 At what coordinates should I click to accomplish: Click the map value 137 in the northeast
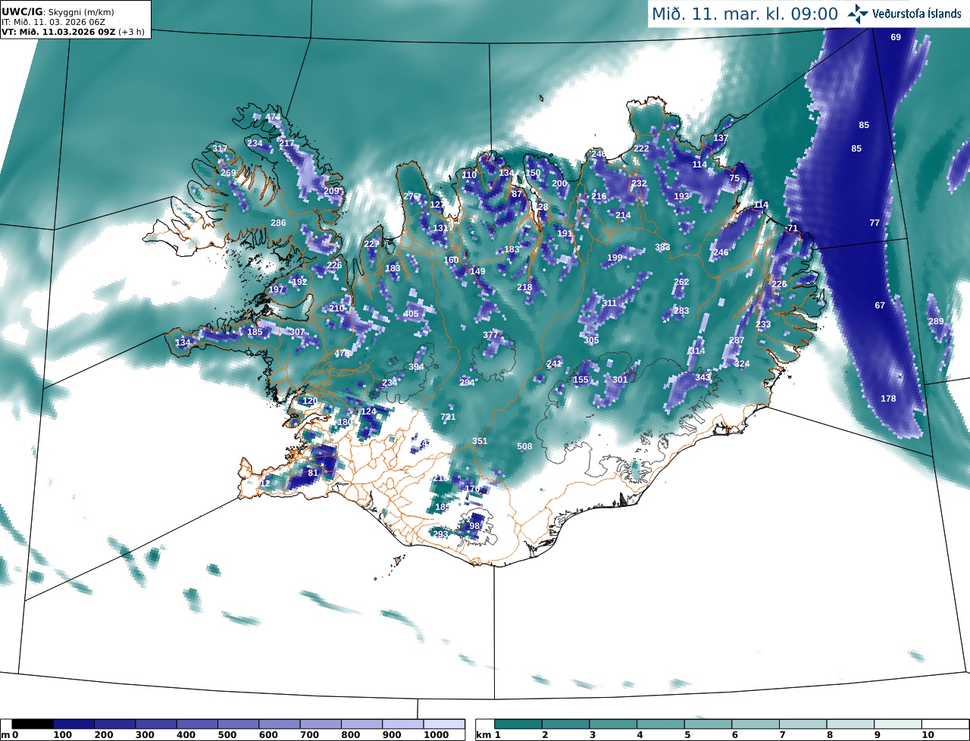tap(721, 138)
